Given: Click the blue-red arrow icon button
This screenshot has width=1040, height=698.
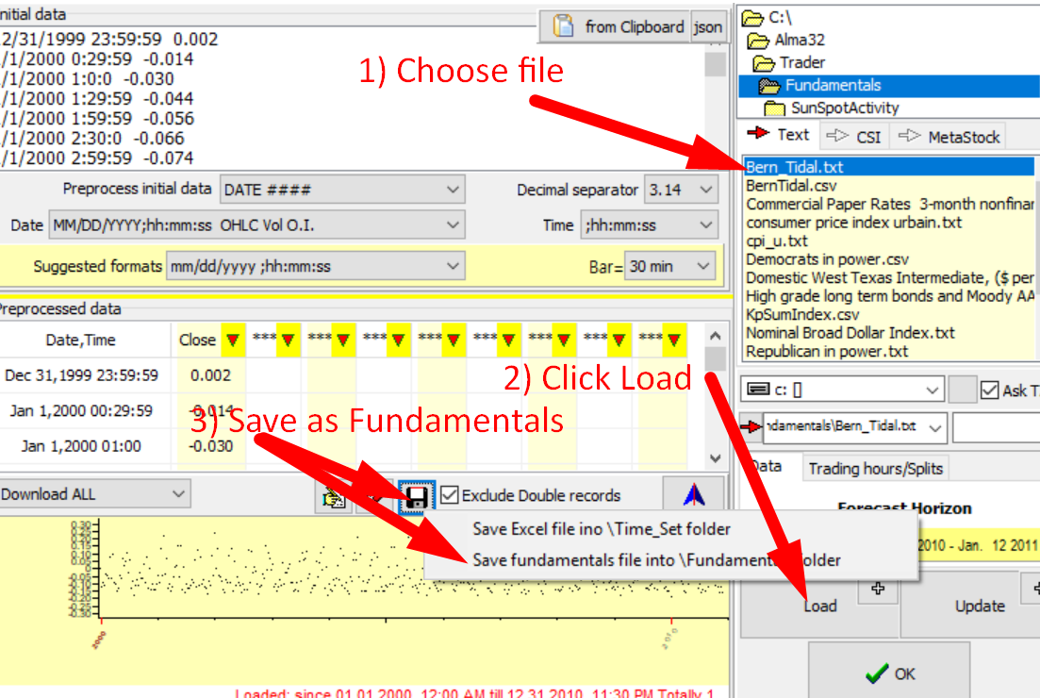Looking at the screenshot, I should [x=694, y=495].
